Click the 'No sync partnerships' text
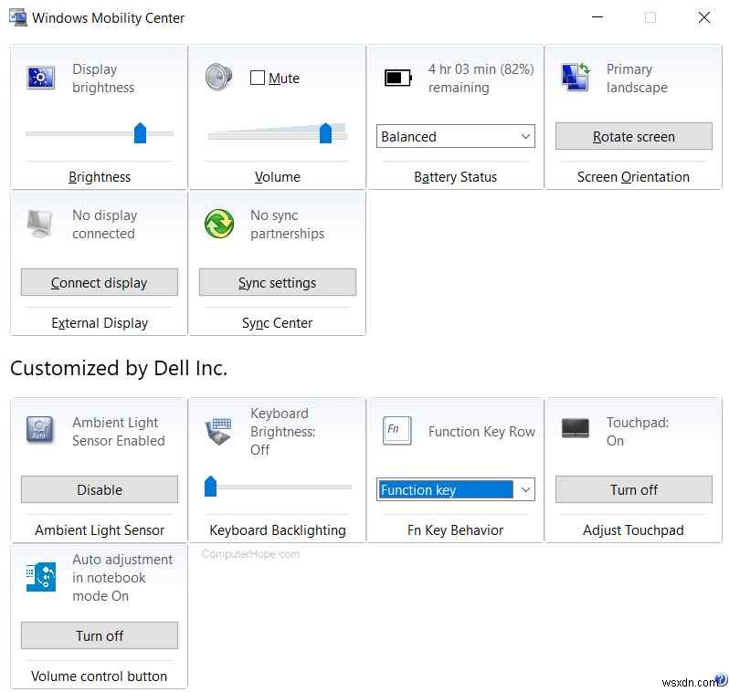This screenshot has width=729, height=692. 287,224
